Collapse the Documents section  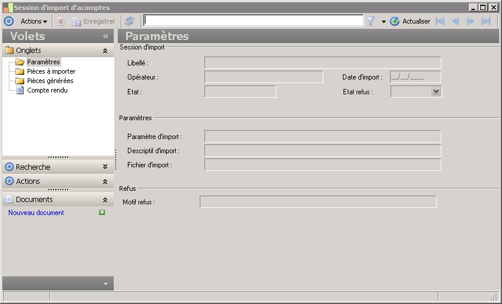pos(105,200)
